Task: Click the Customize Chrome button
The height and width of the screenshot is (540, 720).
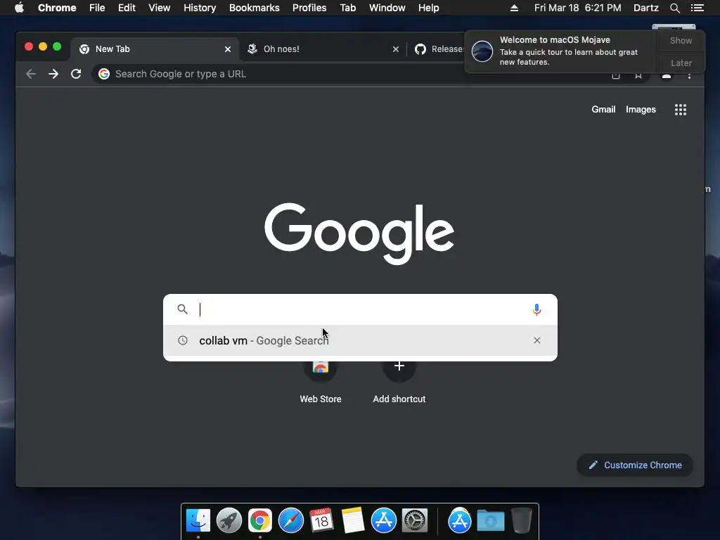Action: click(x=635, y=465)
